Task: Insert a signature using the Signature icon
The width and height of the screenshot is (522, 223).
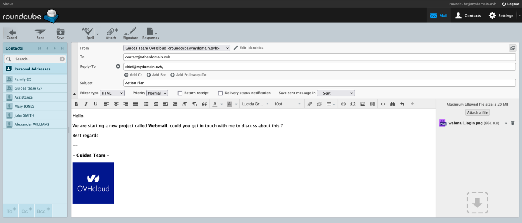Action: [130, 33]
